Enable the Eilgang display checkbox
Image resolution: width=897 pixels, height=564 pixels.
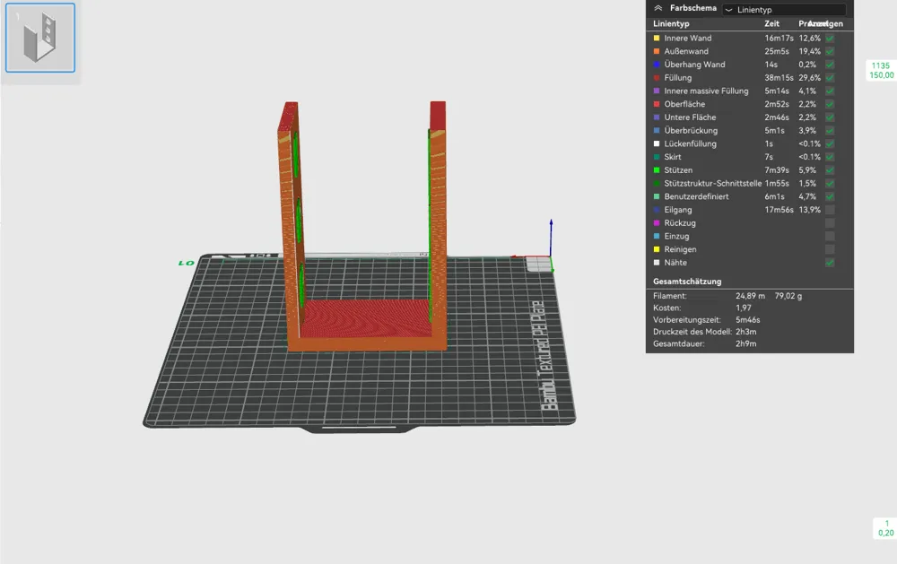tap(830, 210)
